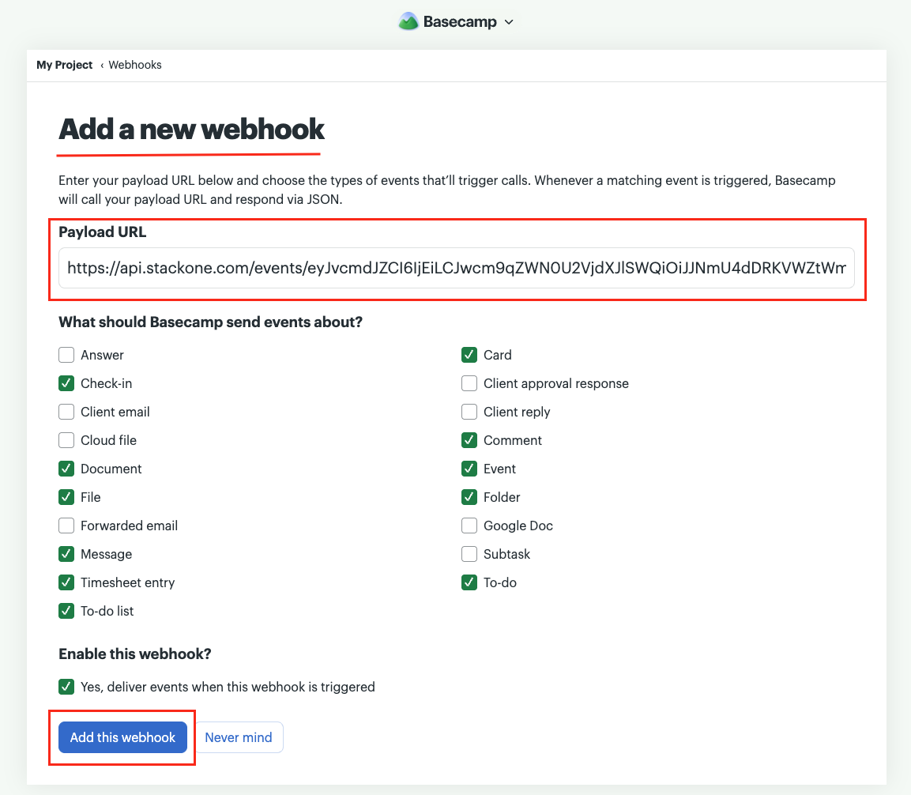Viewport: 911px width, 795px height.
Task: Toggle 'Yes, deliver events' checkbox
Action: (66, 687)
